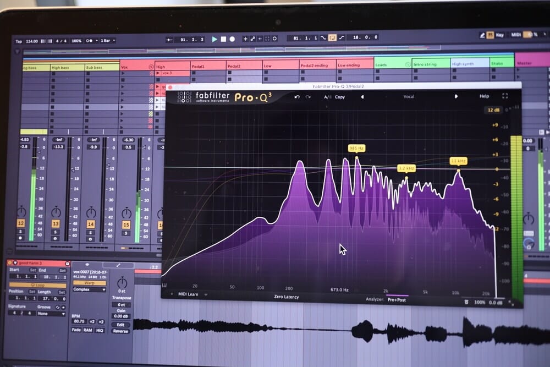Open the Vocal preset menu
Screen dimensions: 550x367
tap(409, 97)
